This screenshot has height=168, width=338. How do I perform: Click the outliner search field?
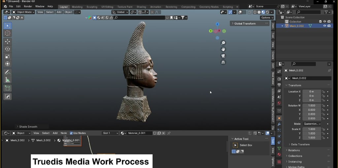[309, 12]
